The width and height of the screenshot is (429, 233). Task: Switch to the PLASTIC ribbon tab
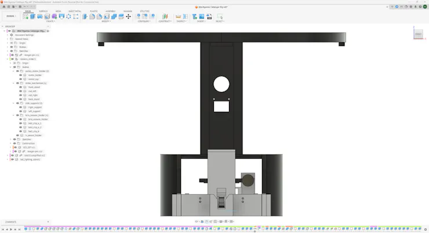point(94,11)
